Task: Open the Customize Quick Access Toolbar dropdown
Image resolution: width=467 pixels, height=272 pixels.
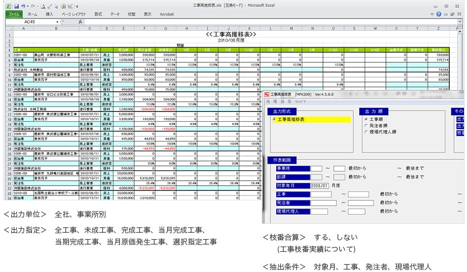Action: point(77,6)
